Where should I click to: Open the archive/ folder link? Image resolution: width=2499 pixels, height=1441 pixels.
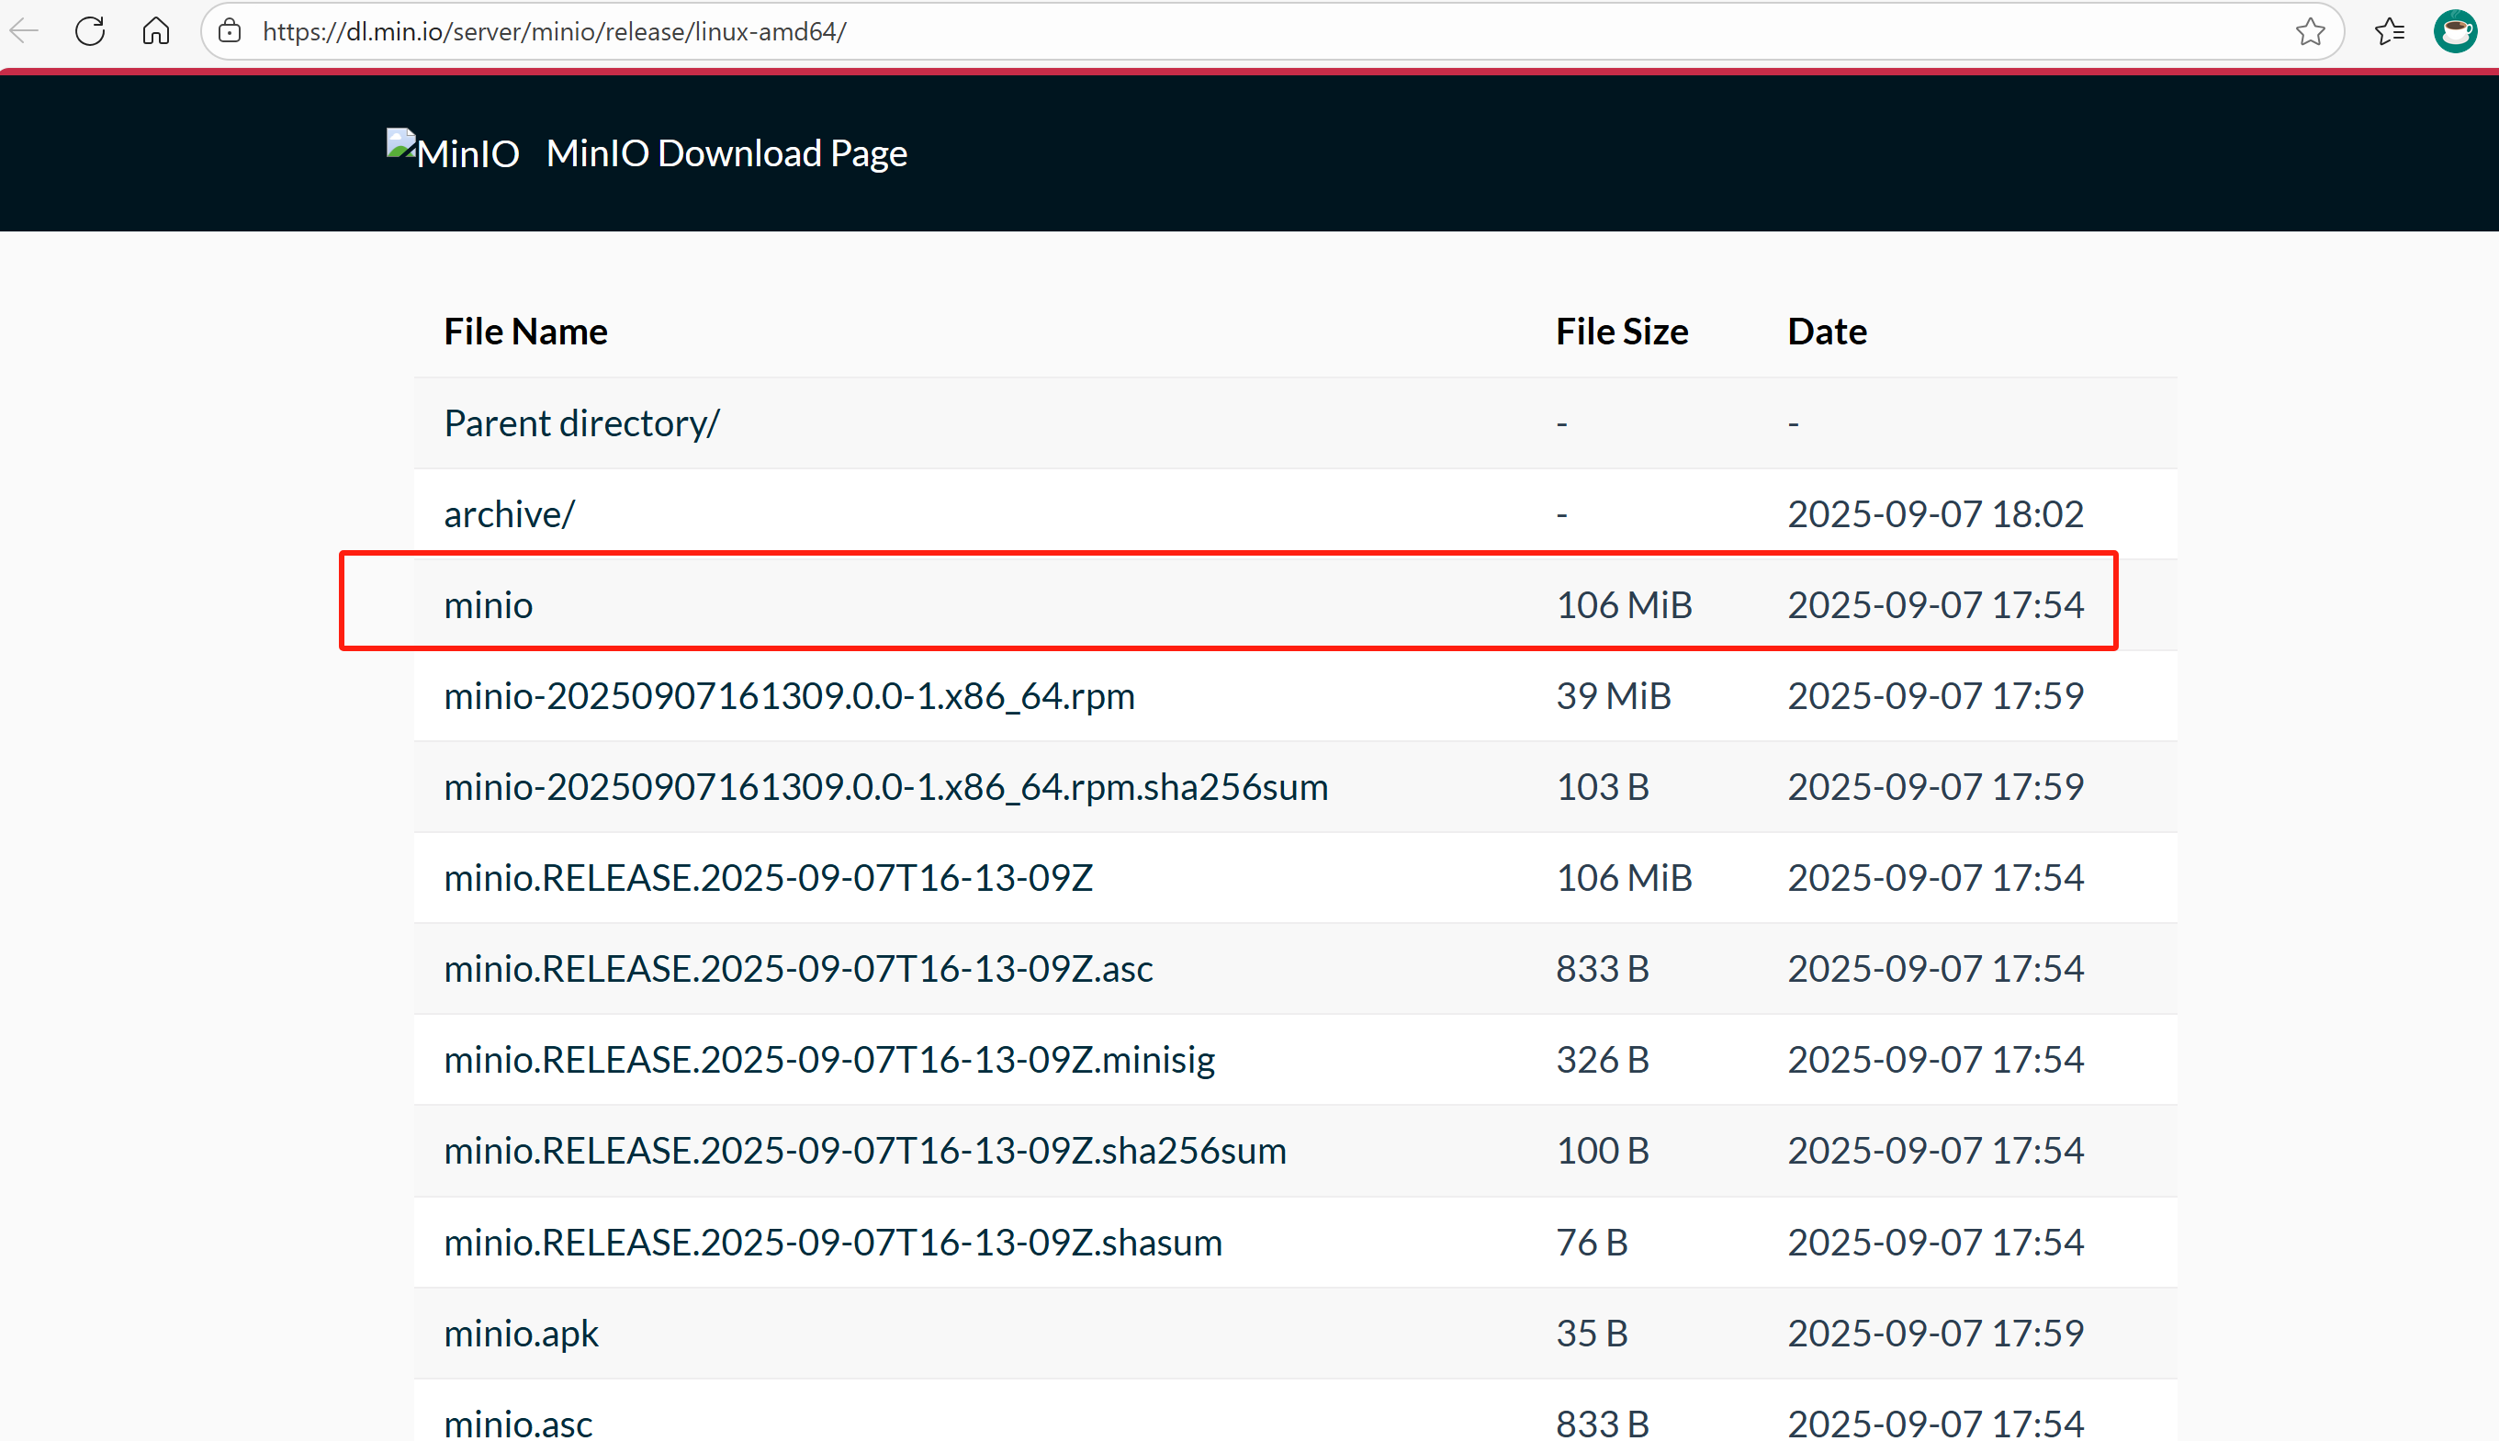tap(509, 514)
